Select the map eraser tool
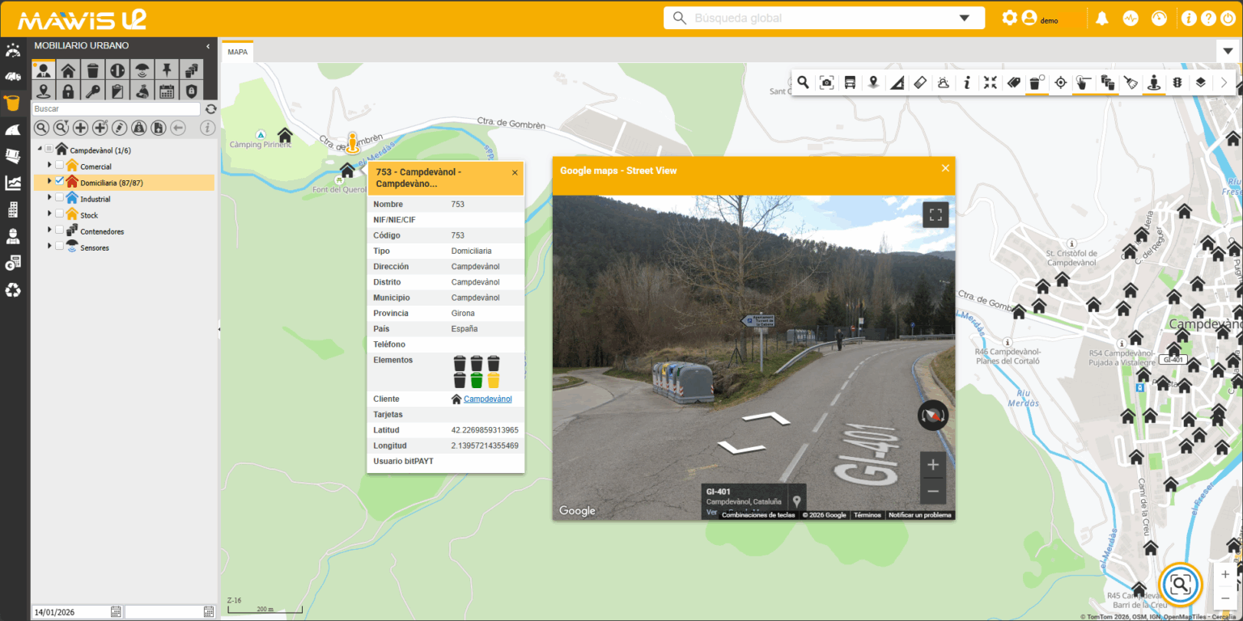1243x621 pixels. pyautogui.click(x=920, y=82)
